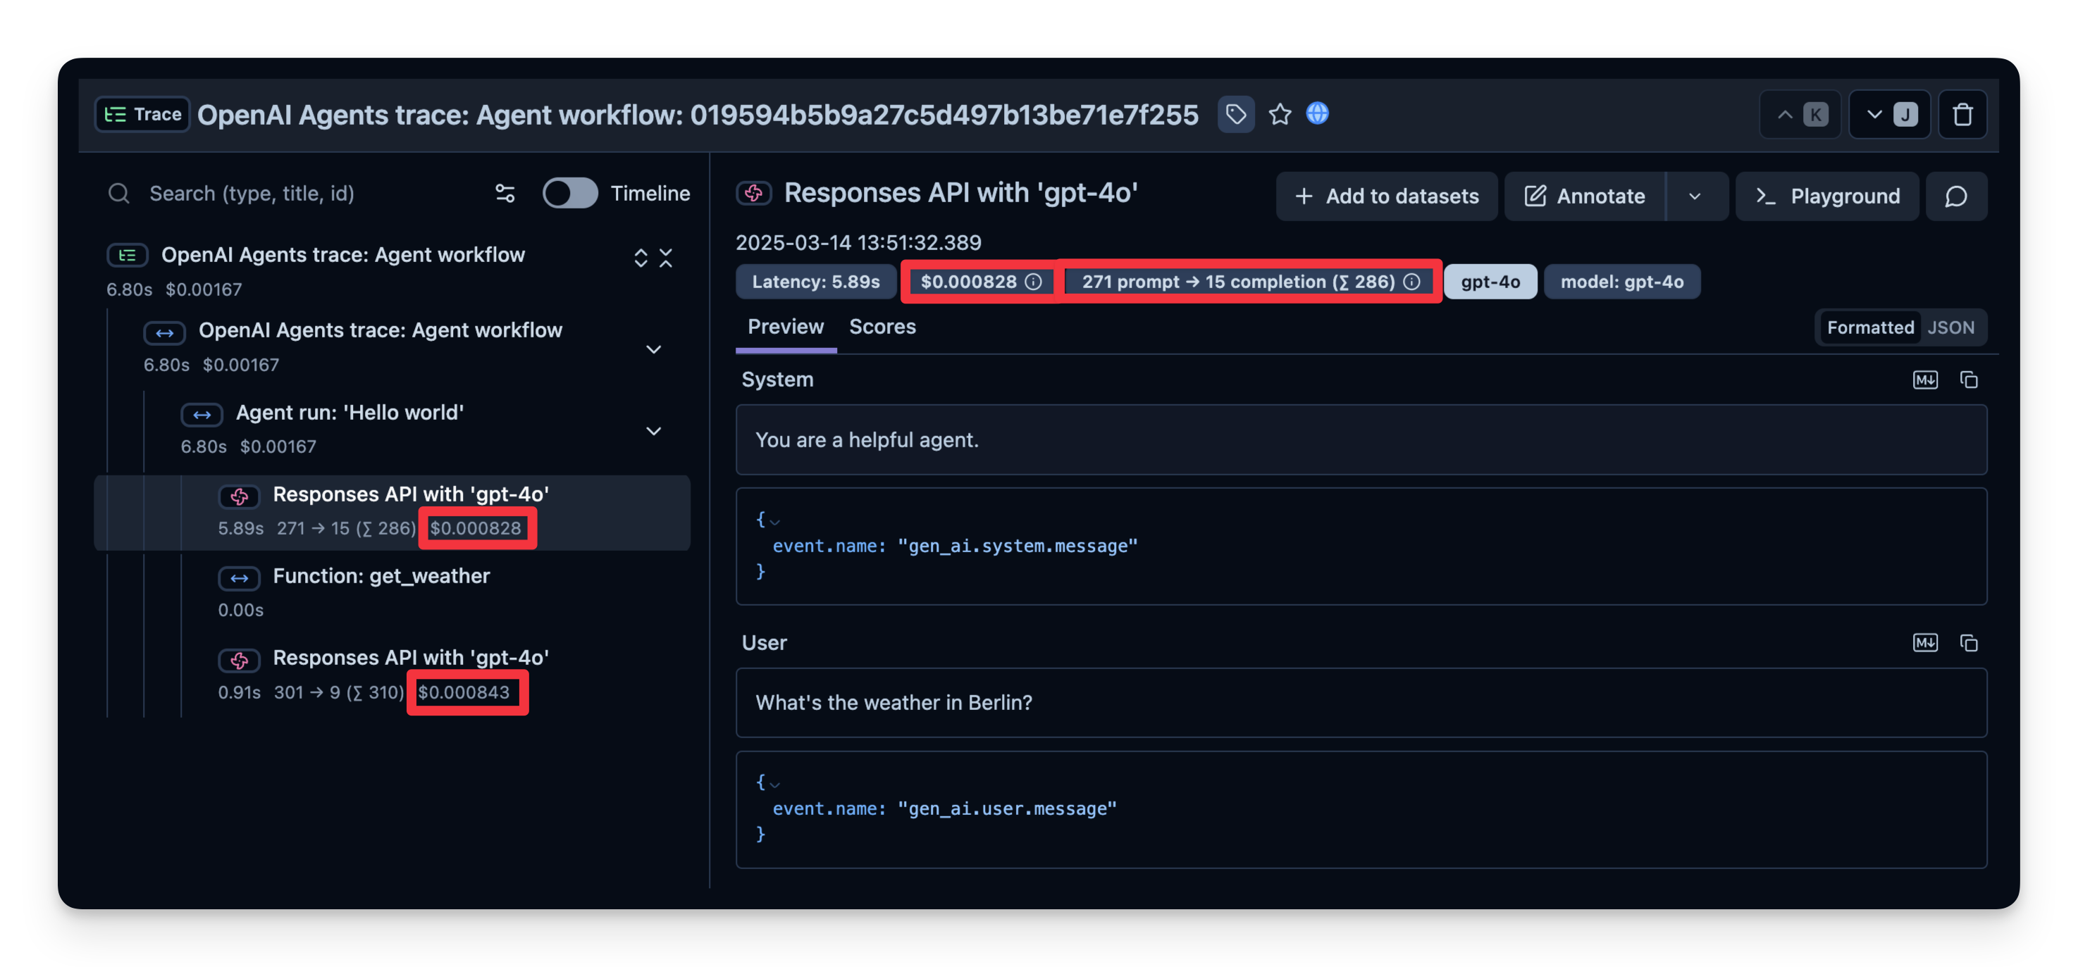Collapse the system message JSON event block
2078x967 pixels.
[775, 521]
